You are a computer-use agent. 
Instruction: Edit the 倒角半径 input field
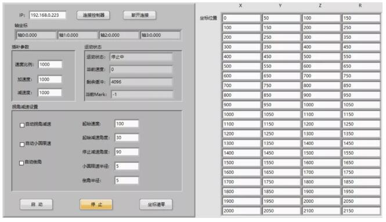(127, 180)
